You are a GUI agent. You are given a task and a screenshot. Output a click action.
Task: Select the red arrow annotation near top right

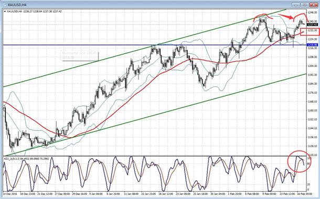[x=286, y=17]
